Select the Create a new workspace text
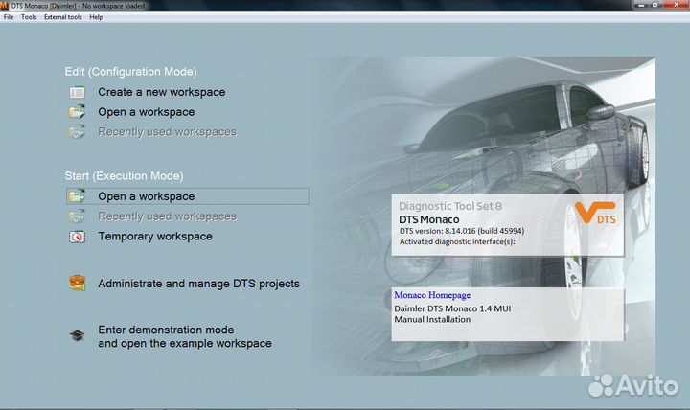This screenshot has height=410, width=690. (x=161, y=93)
